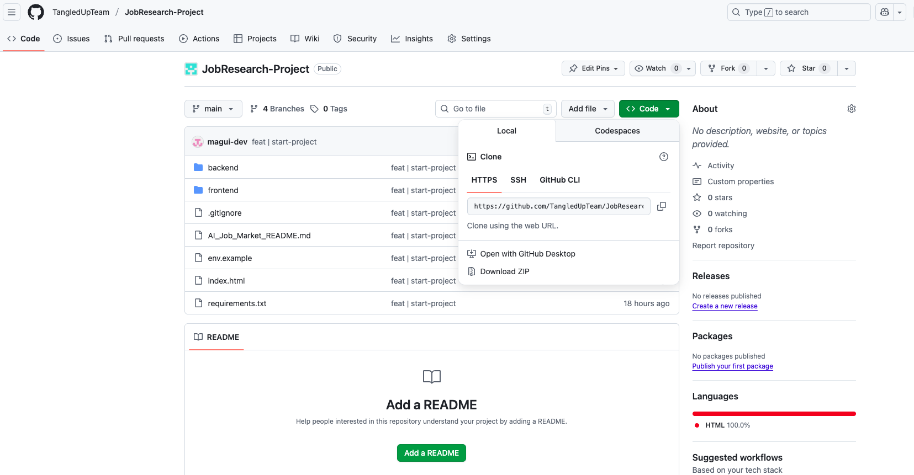Open the main branch selector
The height and width of the screenshot is (475, 914).
[213, 109]
